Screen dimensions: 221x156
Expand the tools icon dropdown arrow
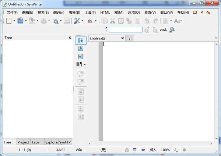(82, 21)
